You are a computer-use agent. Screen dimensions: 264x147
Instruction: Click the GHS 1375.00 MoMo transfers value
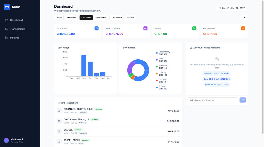pyautogui.click(x=114, y=34)
